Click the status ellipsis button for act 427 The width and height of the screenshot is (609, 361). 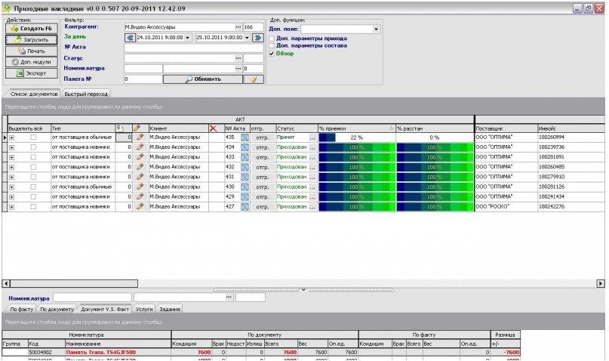[312, 206]
